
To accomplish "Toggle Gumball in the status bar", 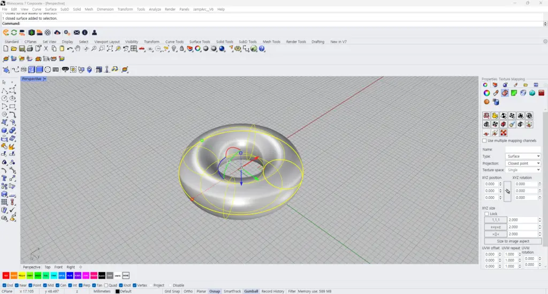I will pos(251,291).
